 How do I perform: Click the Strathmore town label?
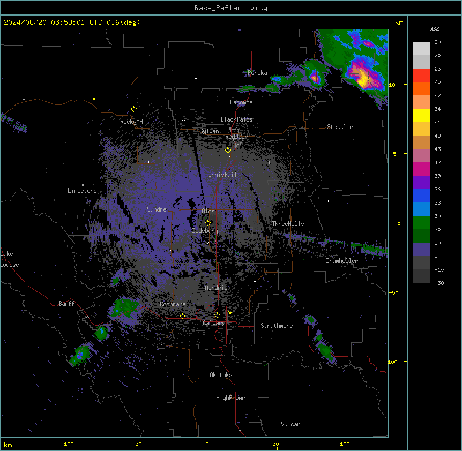[277, 326]
